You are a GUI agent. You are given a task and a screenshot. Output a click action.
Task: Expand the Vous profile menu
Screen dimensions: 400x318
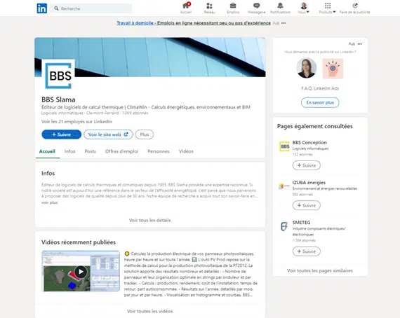coord(303,8)
